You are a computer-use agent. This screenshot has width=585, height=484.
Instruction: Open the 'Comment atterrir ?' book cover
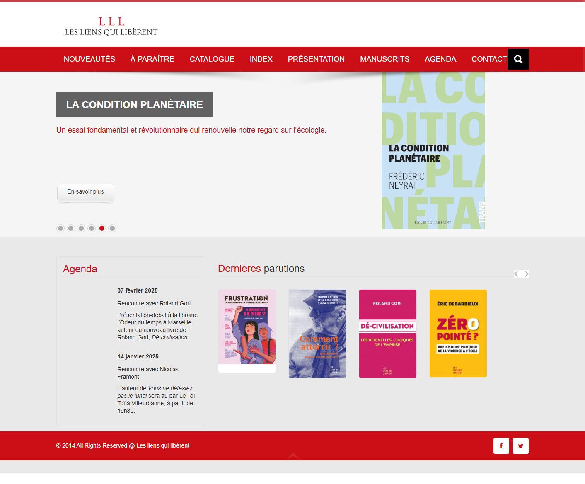coord(317,334)
